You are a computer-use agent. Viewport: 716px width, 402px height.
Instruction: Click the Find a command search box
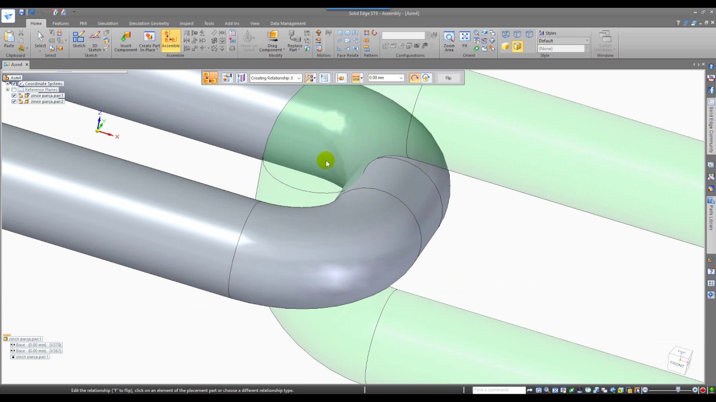499,390
